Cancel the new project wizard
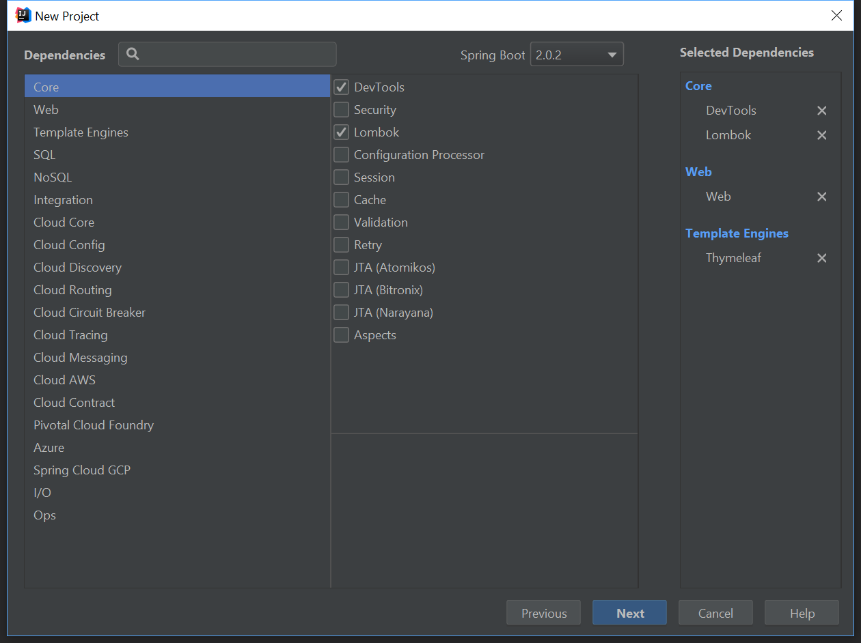Screen dimensions: 861x643 tap(715, 613)
